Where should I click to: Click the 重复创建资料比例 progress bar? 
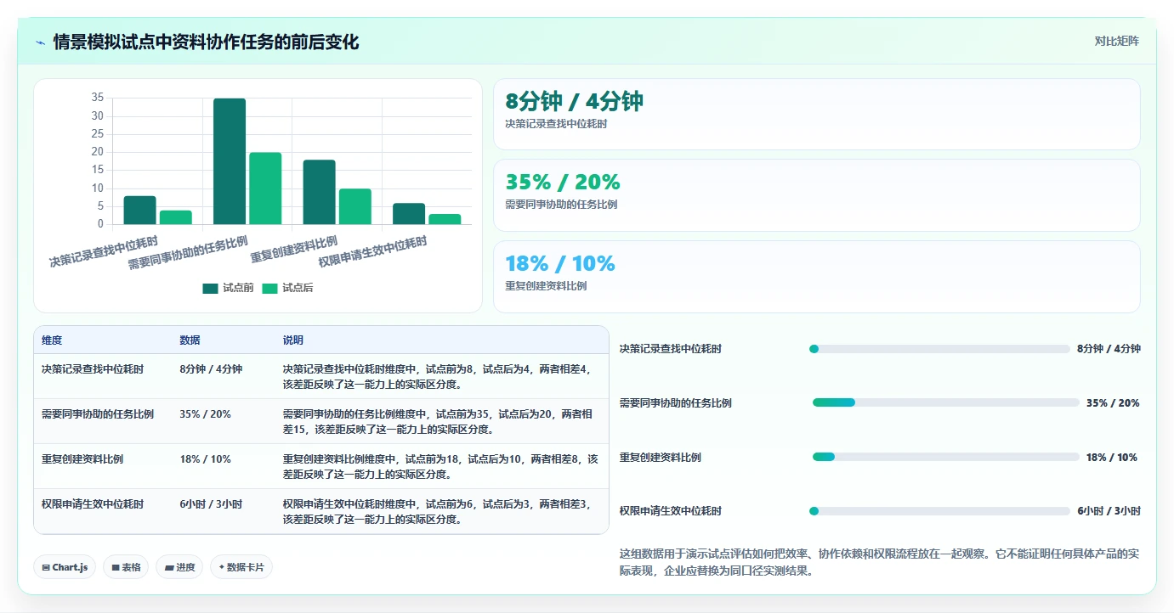pyautogui.click(x=946, y=457)
